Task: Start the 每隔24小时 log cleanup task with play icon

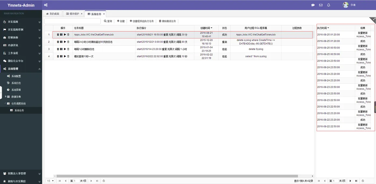Action: click(x=65, y=42)
